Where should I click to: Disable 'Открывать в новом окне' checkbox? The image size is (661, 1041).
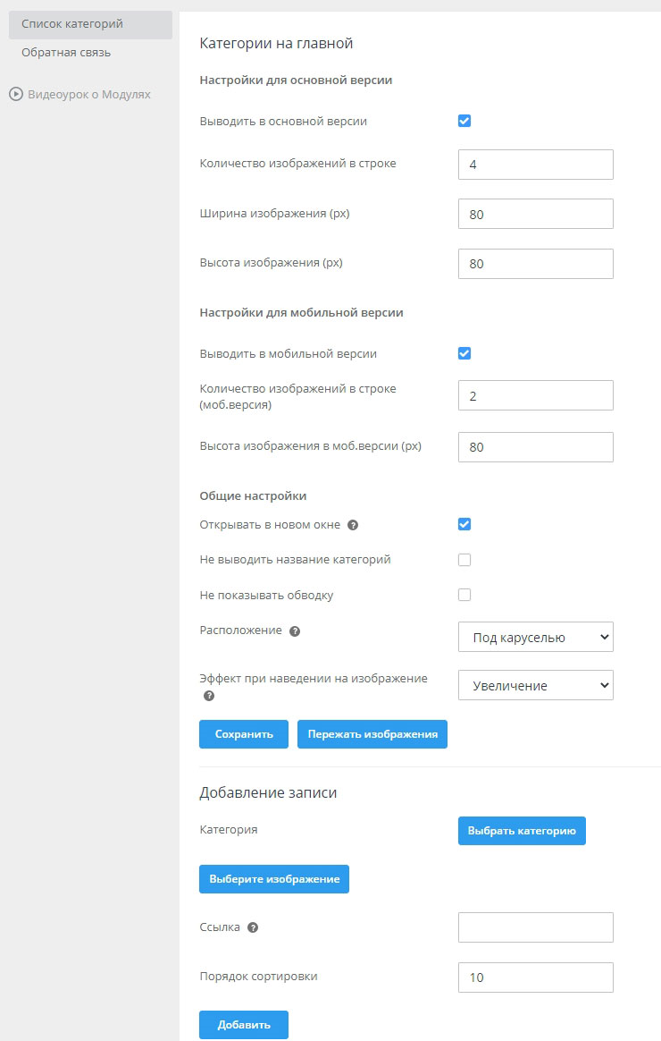[x=464, y=524]
